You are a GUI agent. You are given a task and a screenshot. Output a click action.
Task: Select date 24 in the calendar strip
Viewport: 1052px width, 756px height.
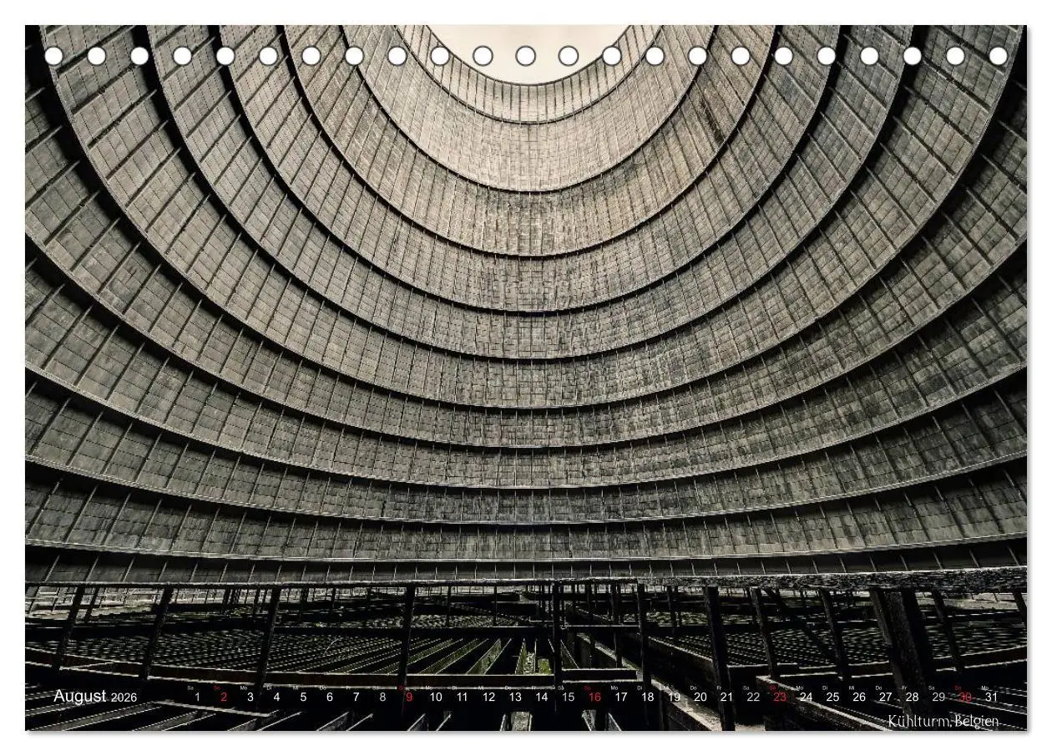806,697
